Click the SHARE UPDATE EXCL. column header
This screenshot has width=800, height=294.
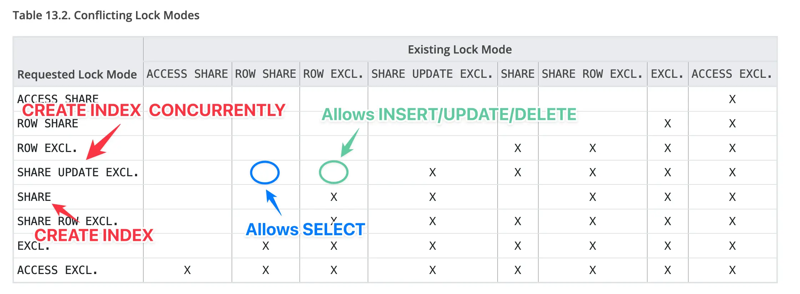[432, 74]
